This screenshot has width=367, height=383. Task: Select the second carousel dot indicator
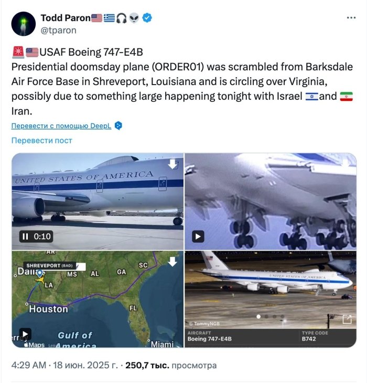266,317
